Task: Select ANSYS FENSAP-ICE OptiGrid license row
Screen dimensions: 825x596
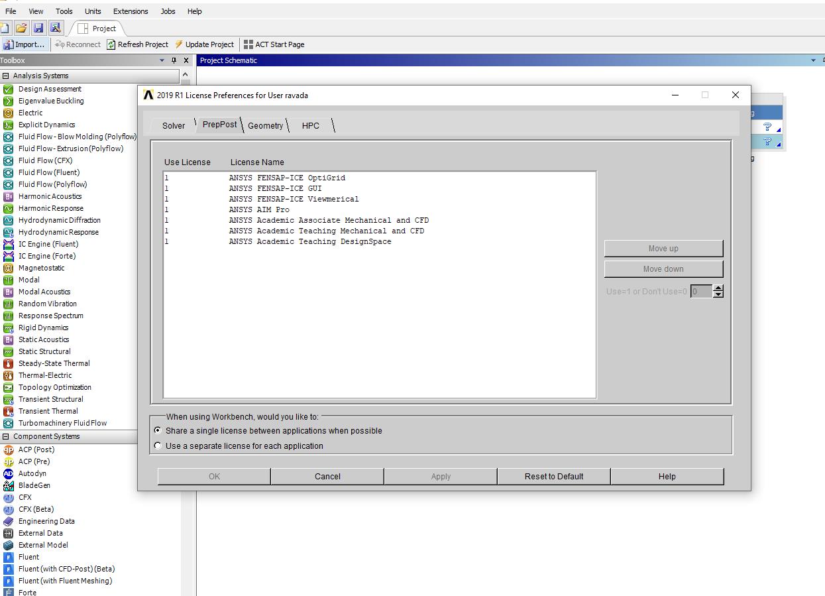Action: 380,178
